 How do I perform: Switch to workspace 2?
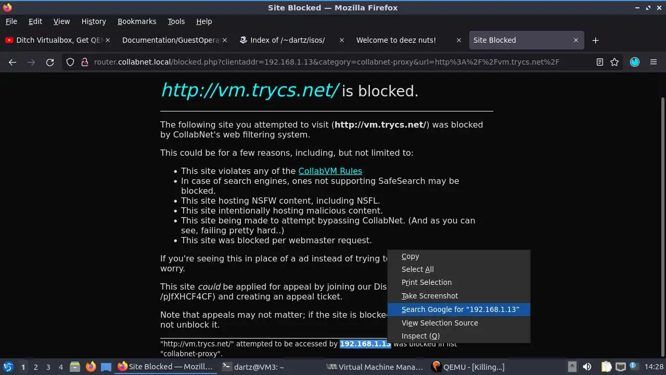35,367
